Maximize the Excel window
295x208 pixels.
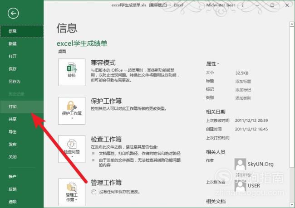[272, 5]
